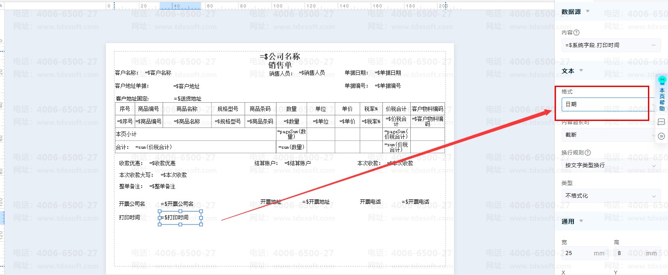This screenshot has width=668, height=275.
Task: Select the 本次收款大写: label
Action: (x=136, y=175)
